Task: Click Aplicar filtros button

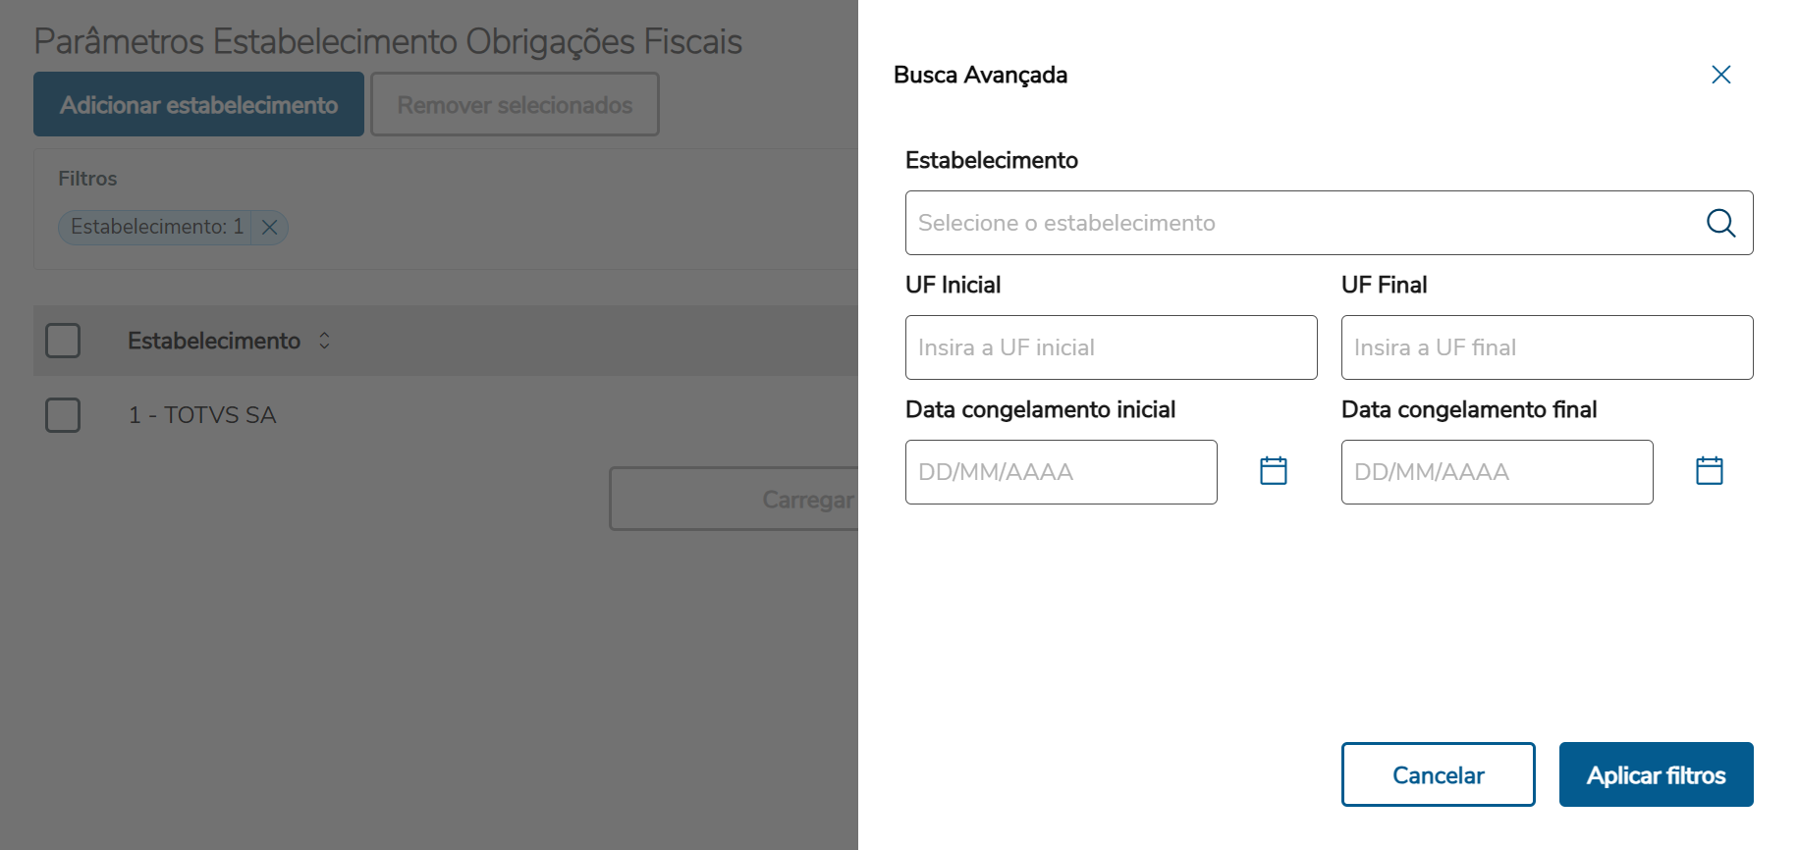Action: point(1656,774)
